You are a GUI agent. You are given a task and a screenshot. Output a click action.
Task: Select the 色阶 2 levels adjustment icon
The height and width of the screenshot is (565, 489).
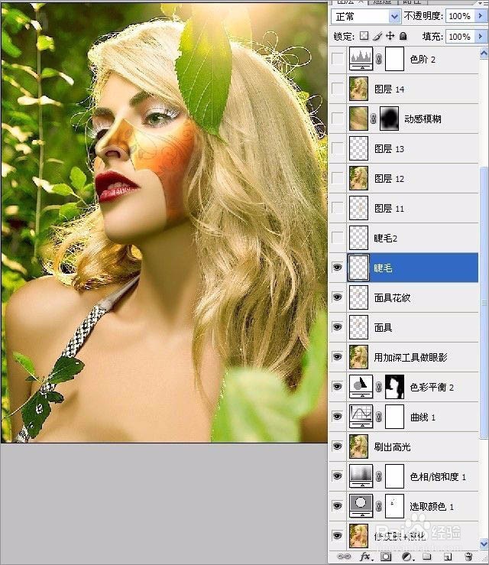click(361, 59)
